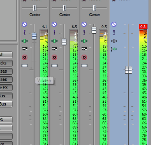The image size is (151, 145).
Task: Invert phase on the -4.1 channel
Action: tap(25, 49)
